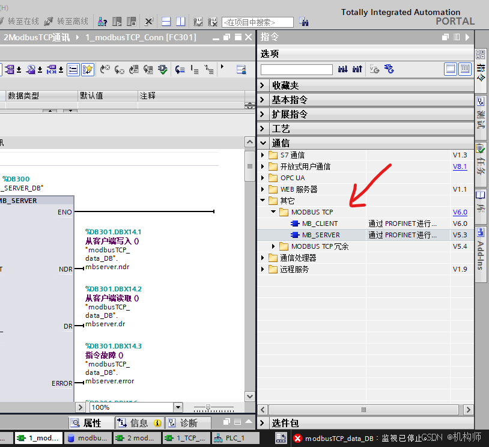Select the MB_SERVER instruction
The height and width of the screenshot is (447, 489).
(321, 235)
